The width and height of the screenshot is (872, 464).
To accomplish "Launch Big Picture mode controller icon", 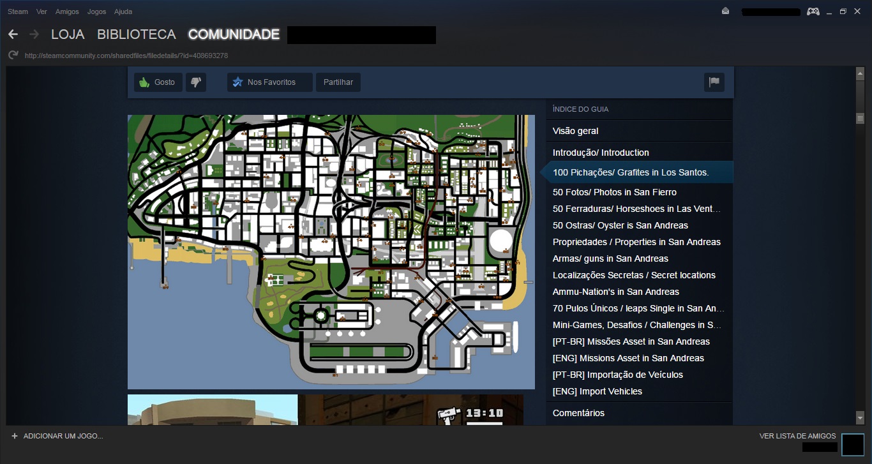I will 813,11.
